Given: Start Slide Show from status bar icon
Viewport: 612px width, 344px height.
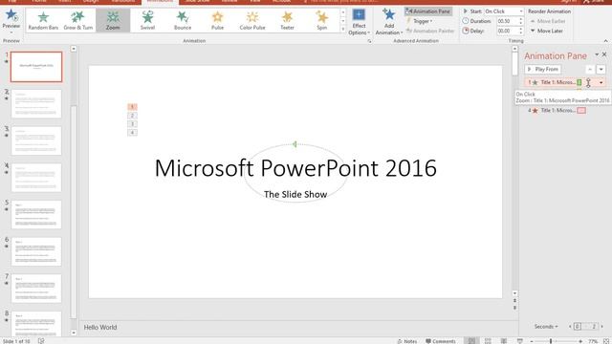Looking at the screenshot, I should click(520, 341).
